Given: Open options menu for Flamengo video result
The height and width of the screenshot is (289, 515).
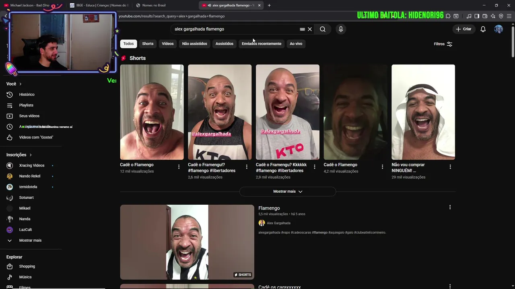Looking at the screenshot, I should [450, 207].
